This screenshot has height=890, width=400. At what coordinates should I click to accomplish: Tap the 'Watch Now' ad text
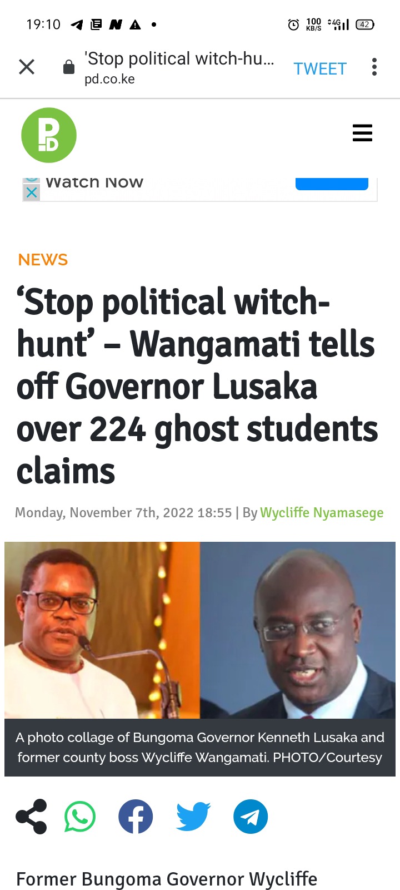[x=94, y=182]
